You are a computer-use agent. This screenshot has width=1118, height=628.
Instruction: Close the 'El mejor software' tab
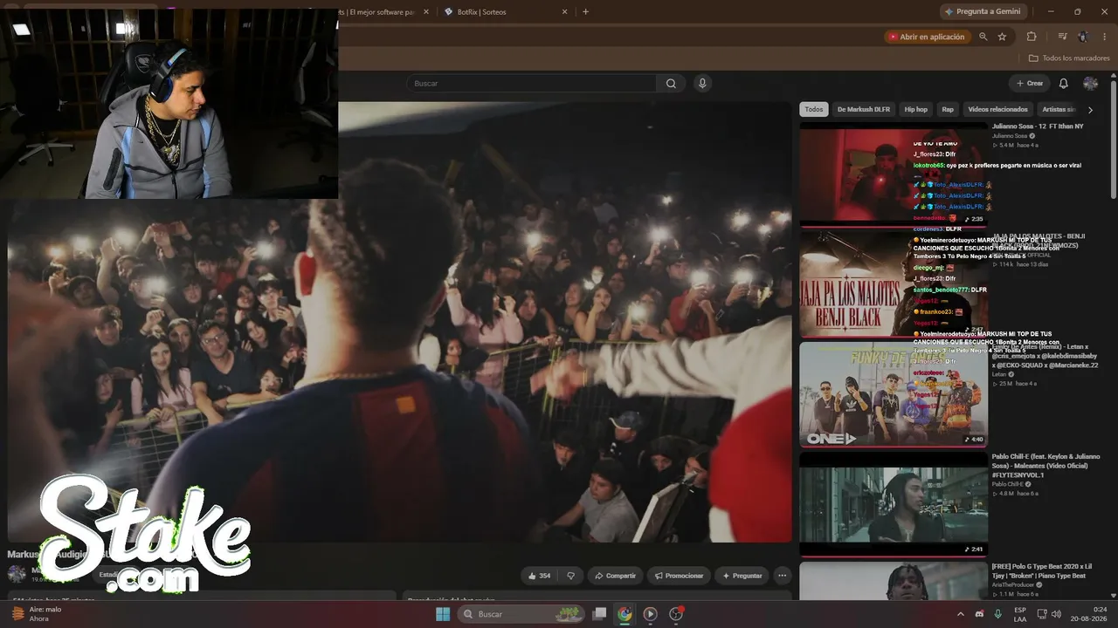tap(425, 12)
